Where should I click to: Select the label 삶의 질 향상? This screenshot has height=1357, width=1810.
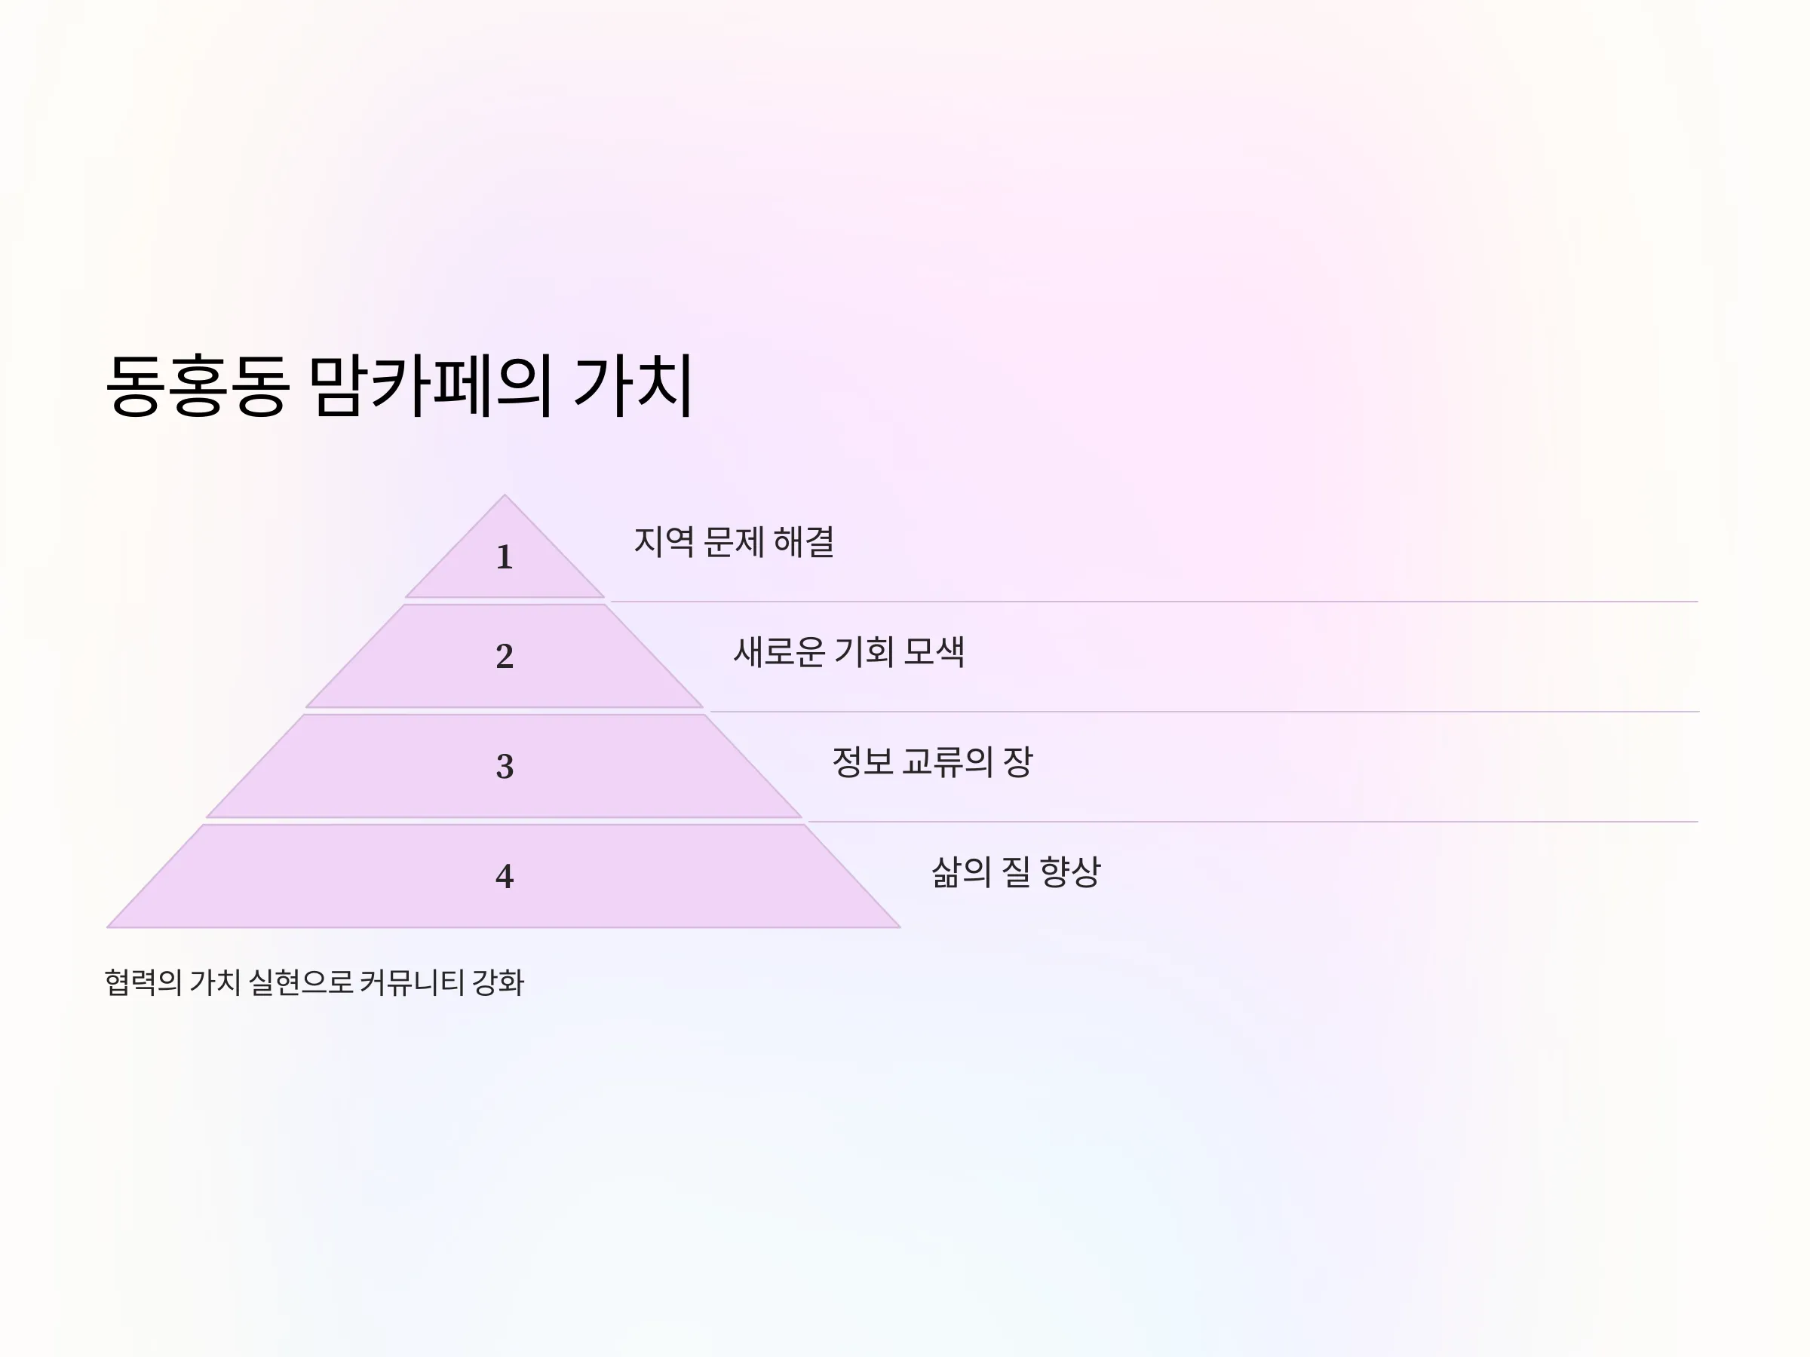coord(1017,872)
